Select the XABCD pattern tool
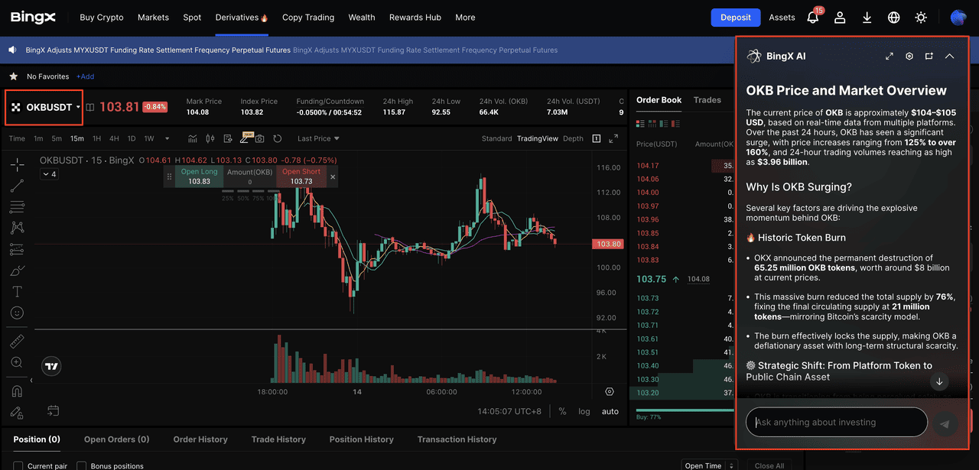The height and width of the screenshot is (470, 979). point(17,228)
